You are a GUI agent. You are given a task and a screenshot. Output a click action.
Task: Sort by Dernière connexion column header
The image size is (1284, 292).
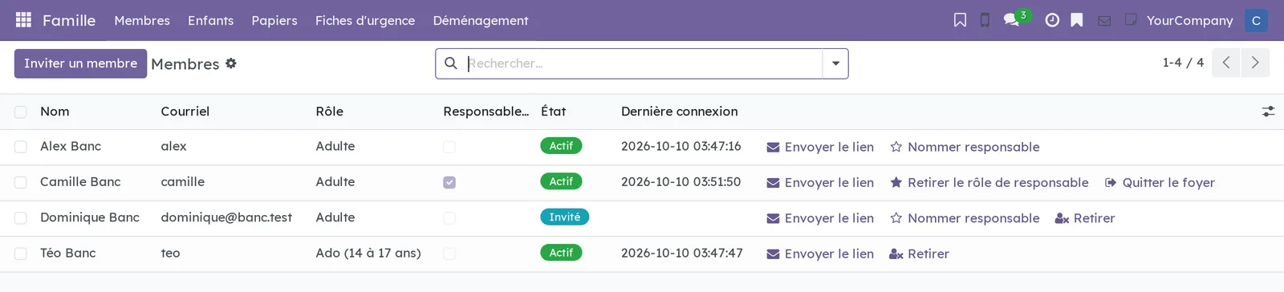pyautogui.click(x=679, y=112)
